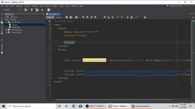Image resolution: width=195 pixels, height=109 pixels.
Task: Expand the Remote Files node
Action: pyautogui.click(x=6, y=30)
